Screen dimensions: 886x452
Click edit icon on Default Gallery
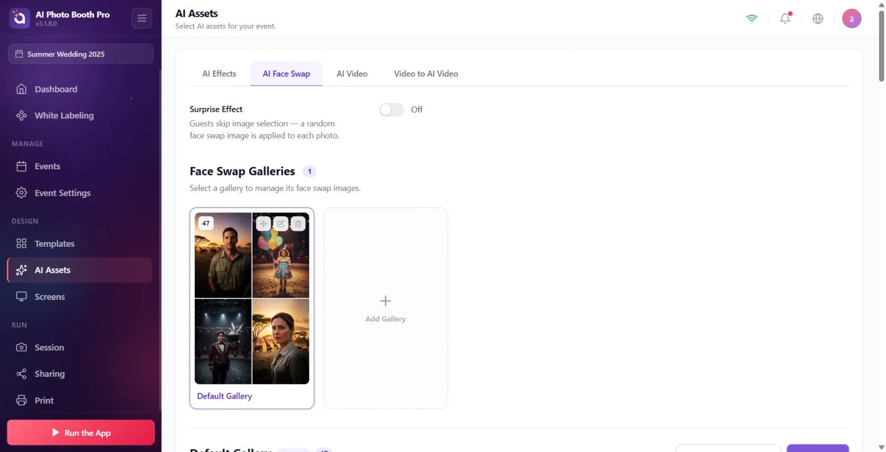pos(281,224)
